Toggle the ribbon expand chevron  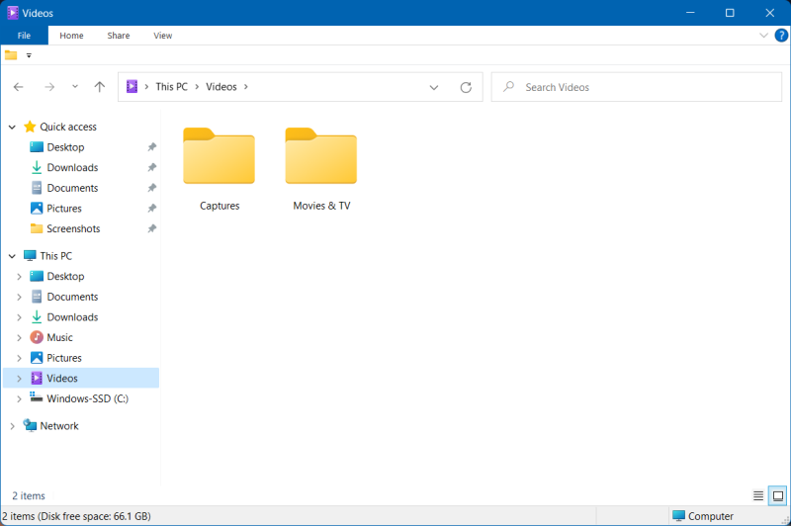(763, 35)
